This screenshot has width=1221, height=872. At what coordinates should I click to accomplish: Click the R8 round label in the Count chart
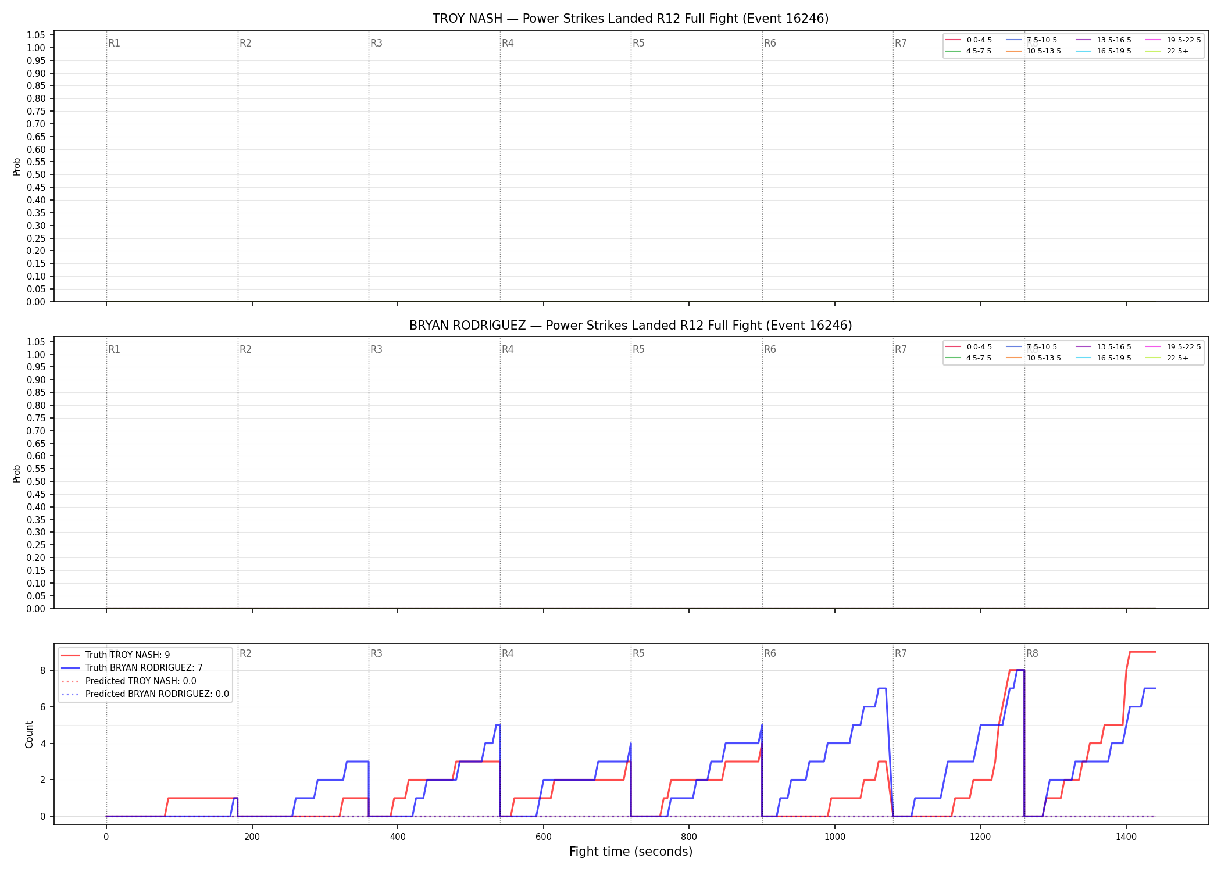(1032, 653)
